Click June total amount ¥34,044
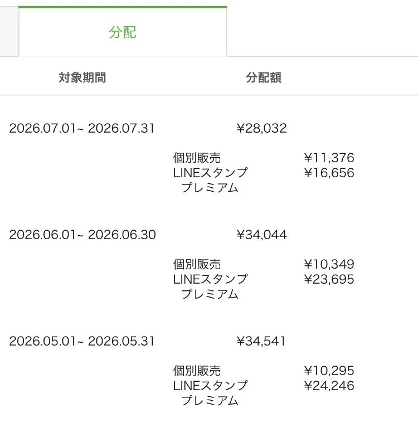Viewport: 418px width, 423px height. 261,235
